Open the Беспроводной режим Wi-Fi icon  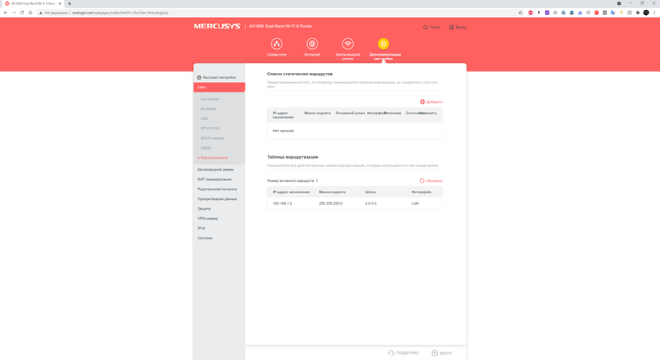tap(348, 44)
